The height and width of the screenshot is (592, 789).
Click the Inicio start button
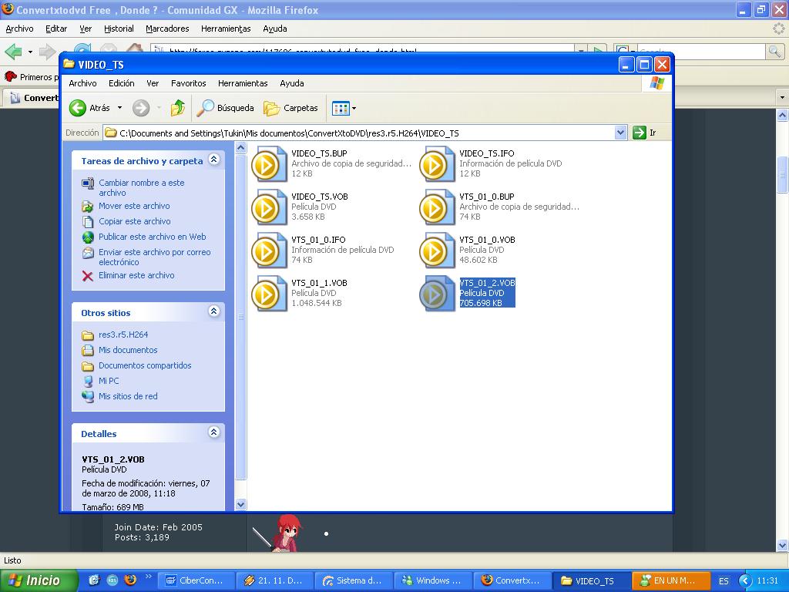point(39,580)
